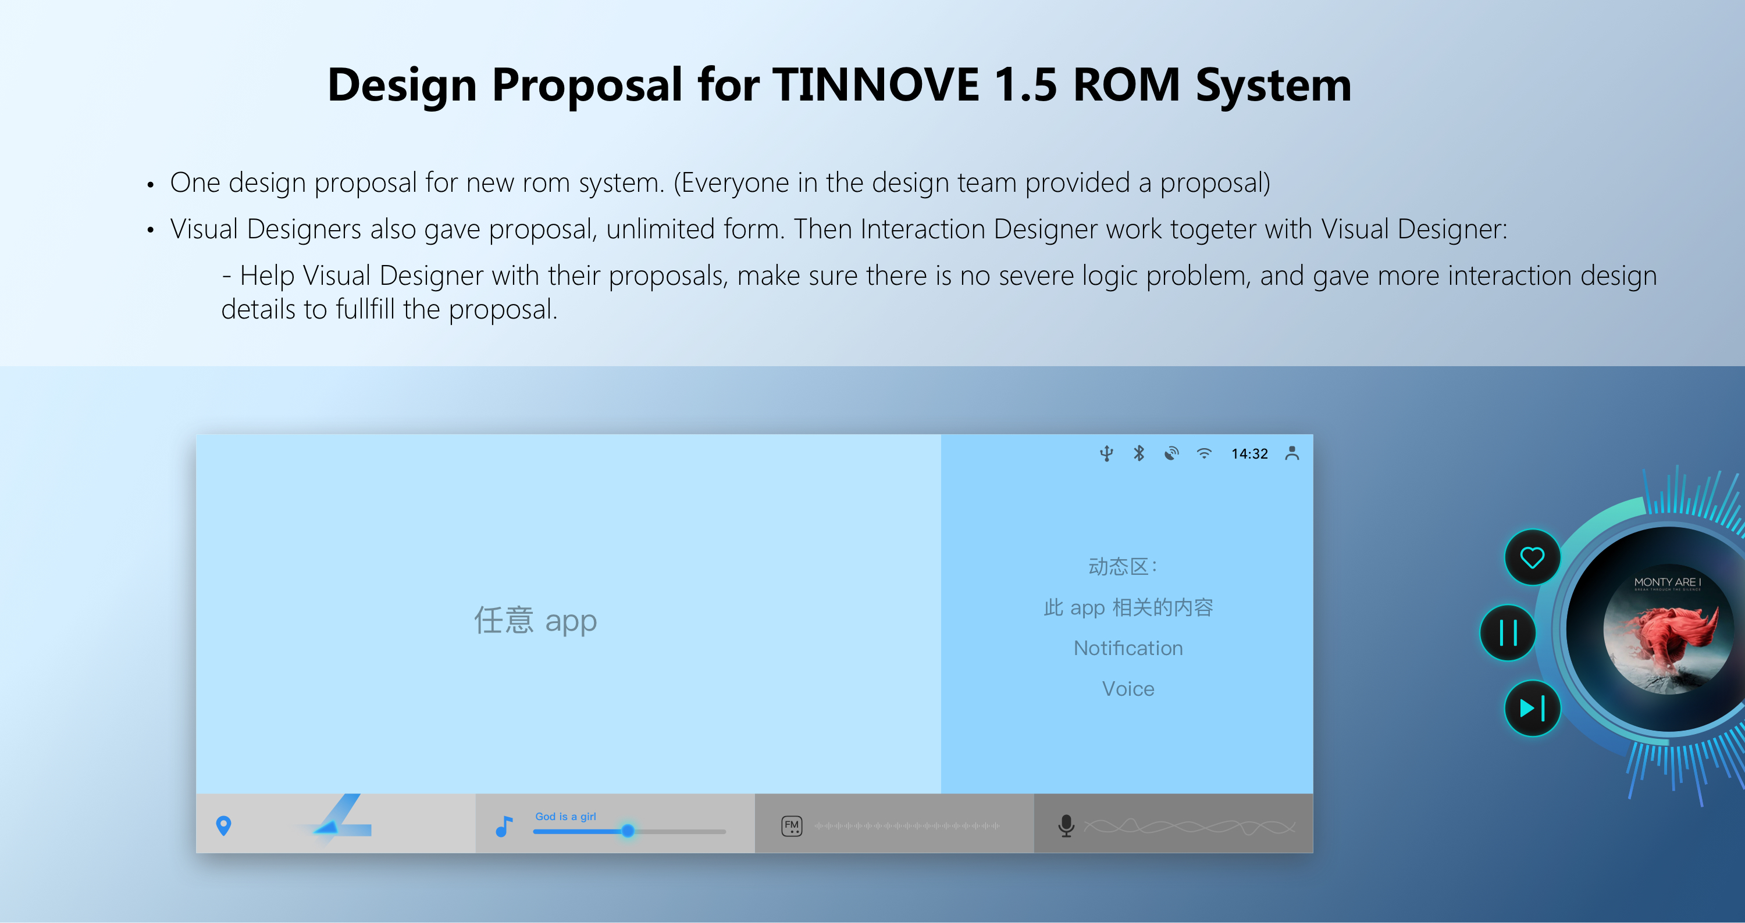Click the 此 app 相关的内容 text
1745x923 pixels.
[1128, 607]
